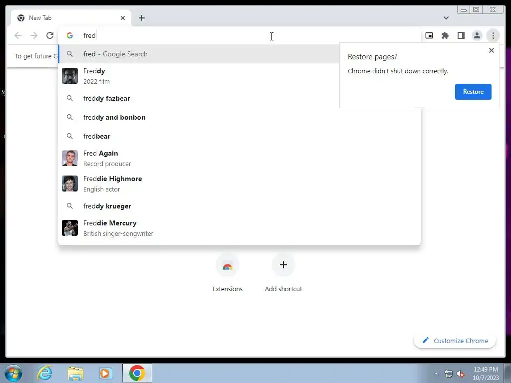This screenshot has height=383, width=511.
Task: Close the New Tab tab
Action: [x=123, y=18]
